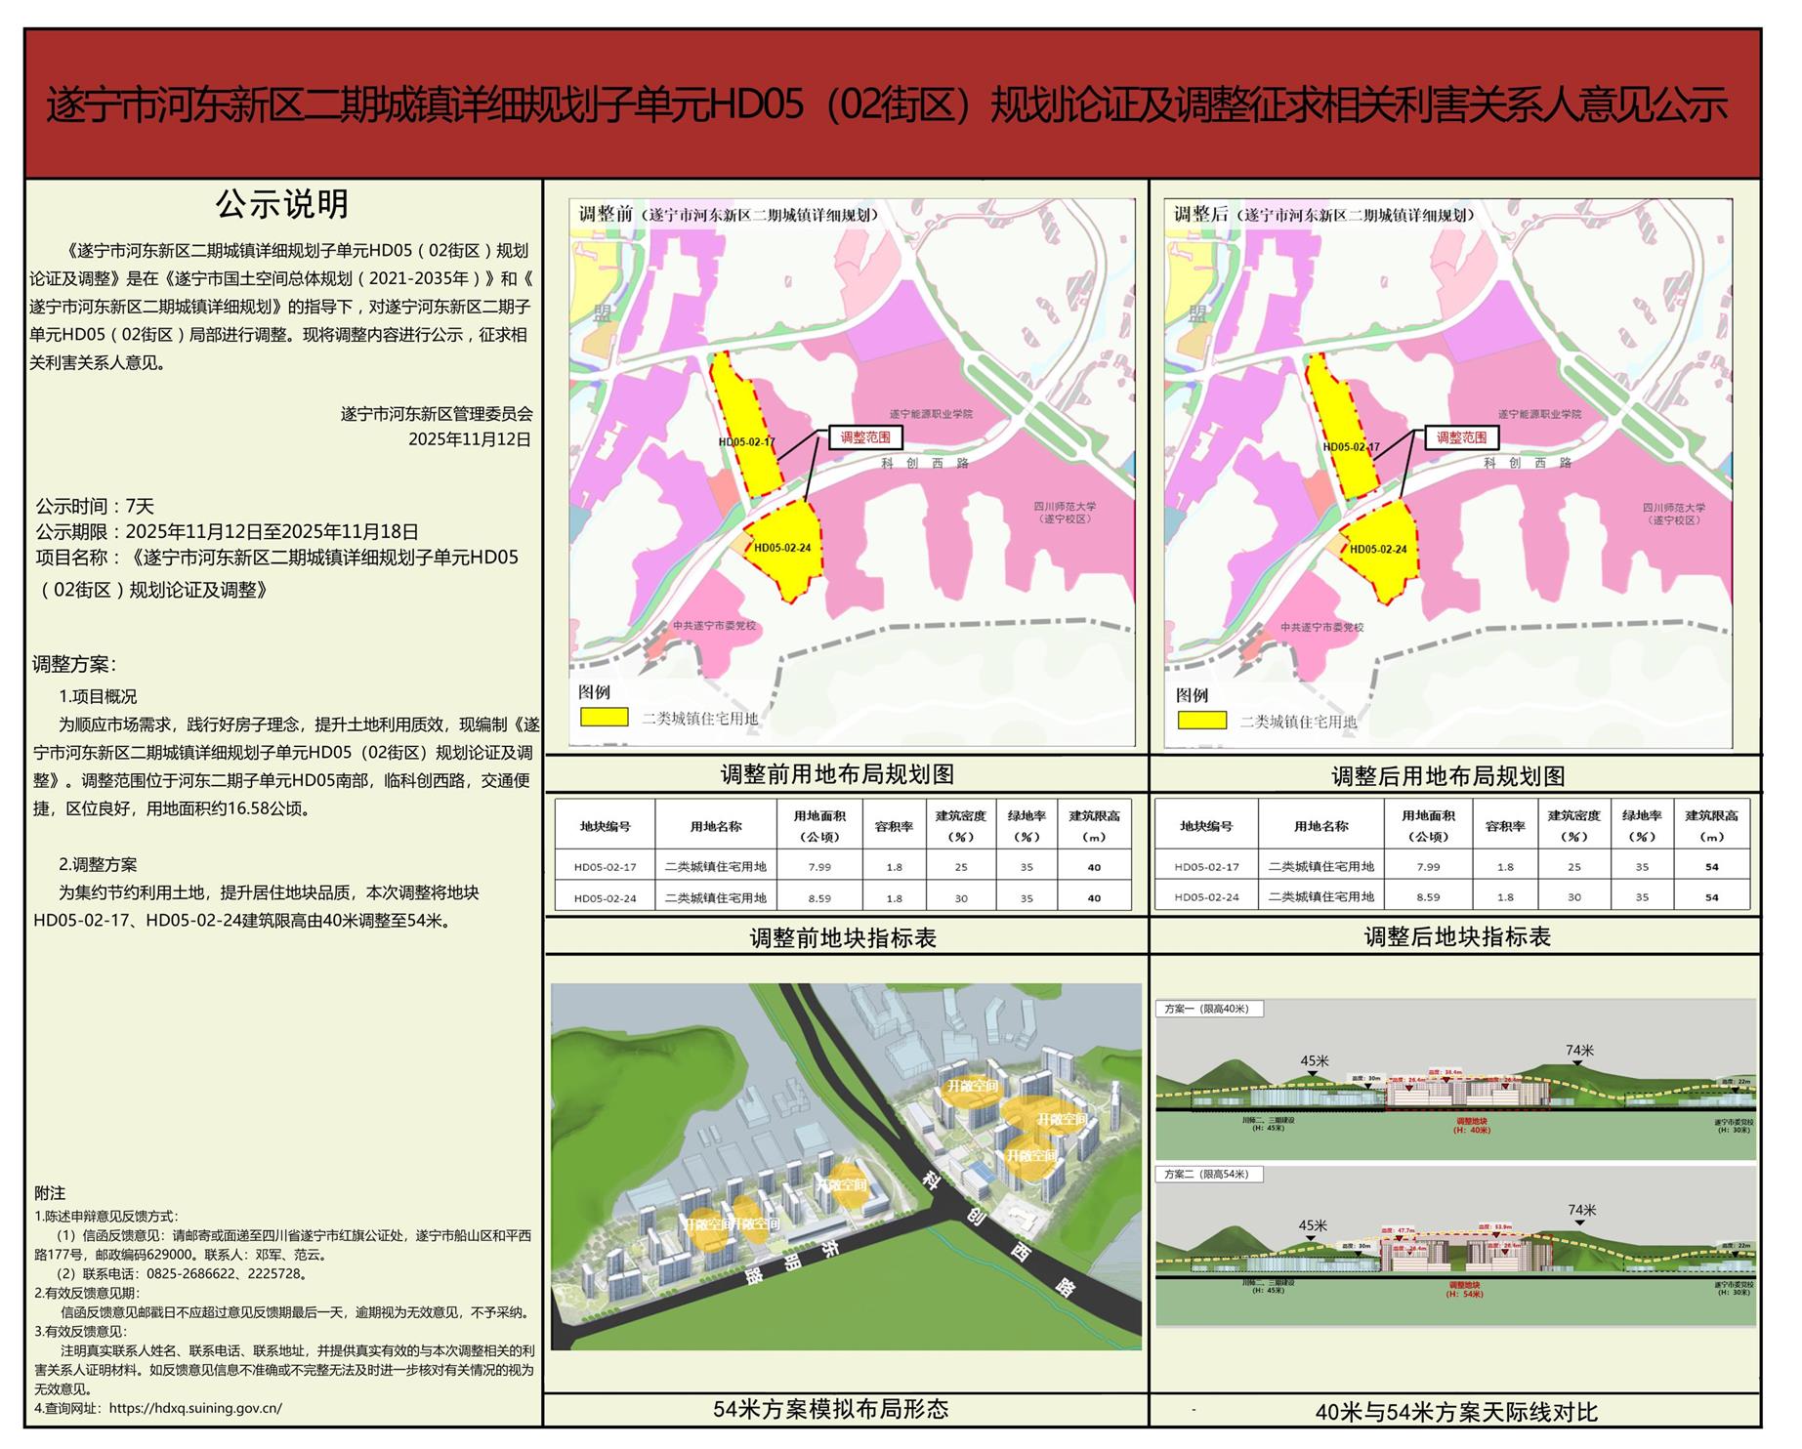1802x1449 pixels.
Task: Click the 建筑限高 column header in 调整后 table
Action: (1711, 825)
